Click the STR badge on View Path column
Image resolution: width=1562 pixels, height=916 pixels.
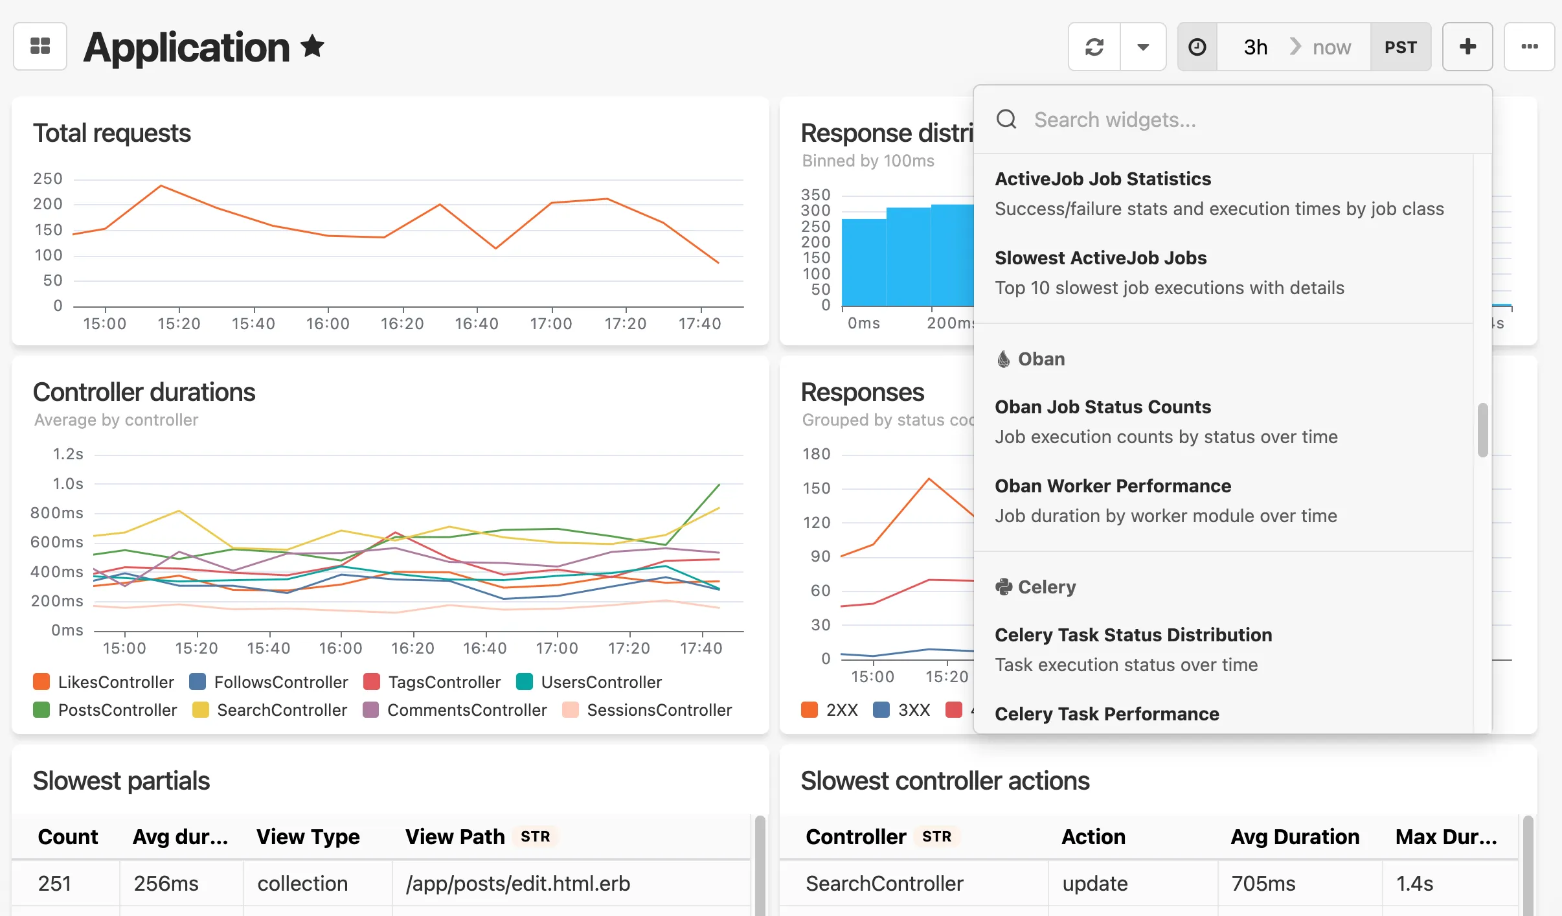[x=535, y=836]
